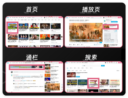Open highlighted red-text thumbnail in 搜索 results
128x98 pixels.
point(93,82)
